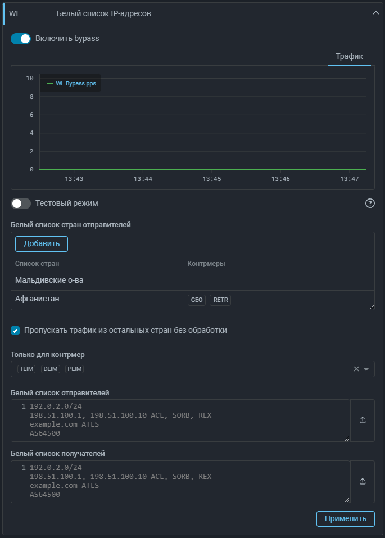Uncheck 'Пропускать трафик из остальных стран' checkbox

click(16, 331)
